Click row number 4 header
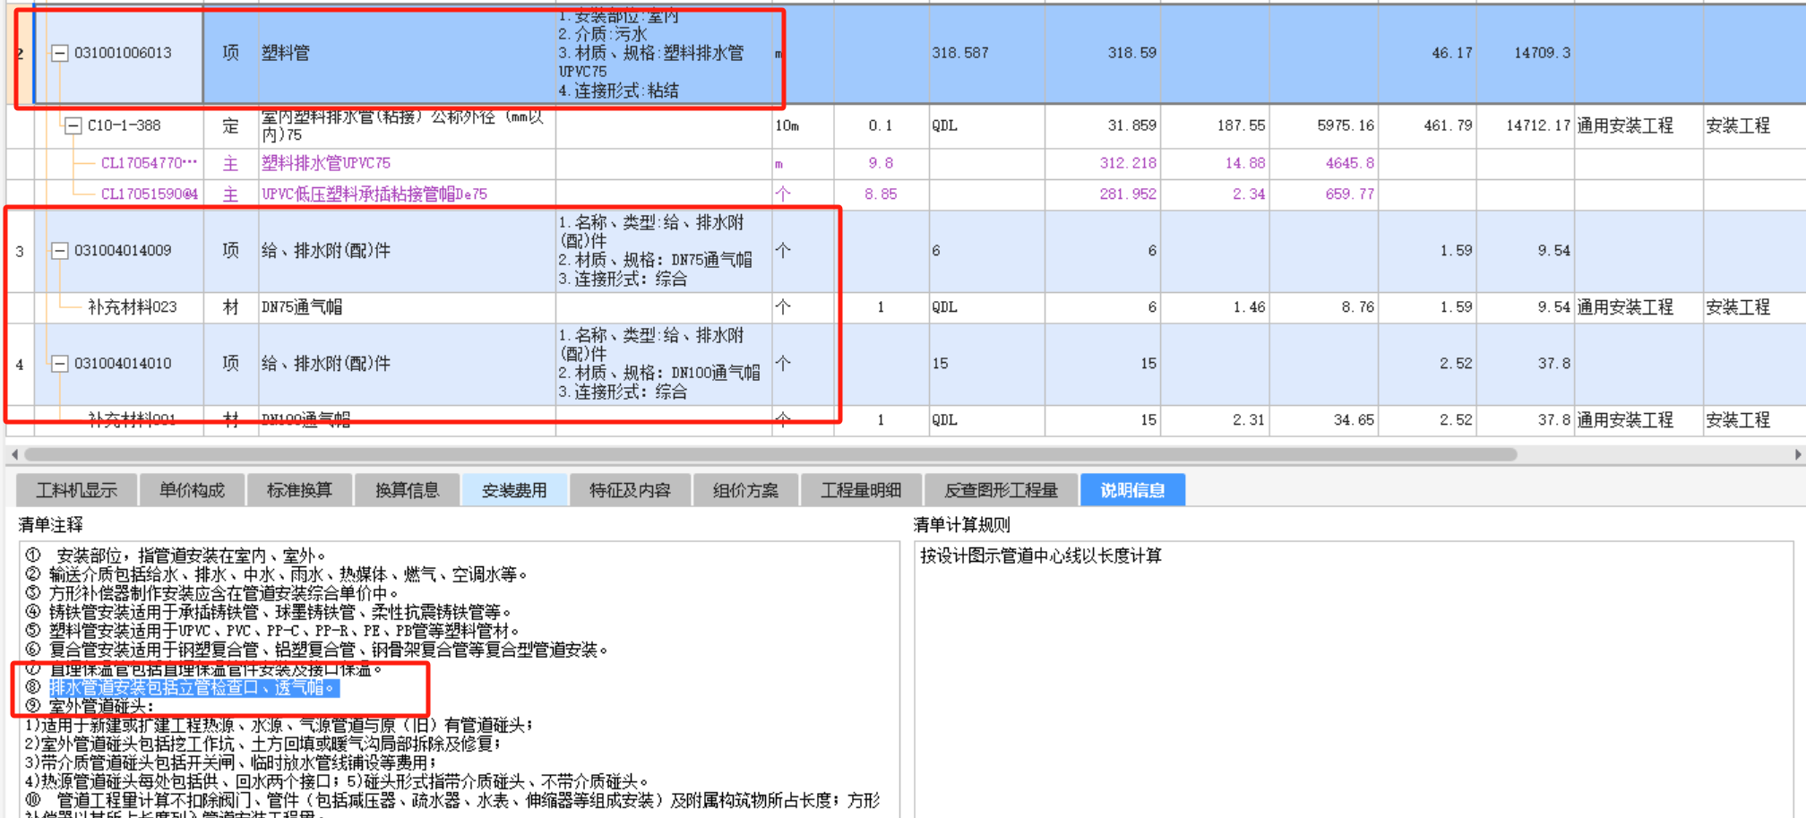Viewport: 1806px width, 818px height. coord(20,364)
